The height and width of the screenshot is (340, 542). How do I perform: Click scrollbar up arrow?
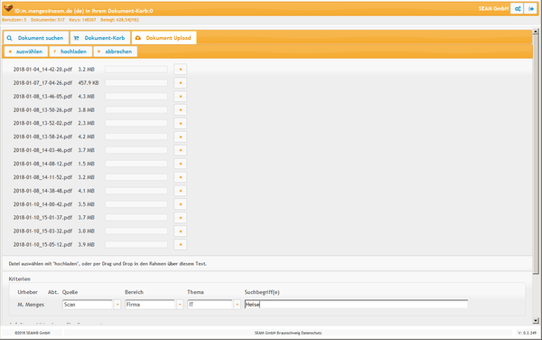[536, 32]
